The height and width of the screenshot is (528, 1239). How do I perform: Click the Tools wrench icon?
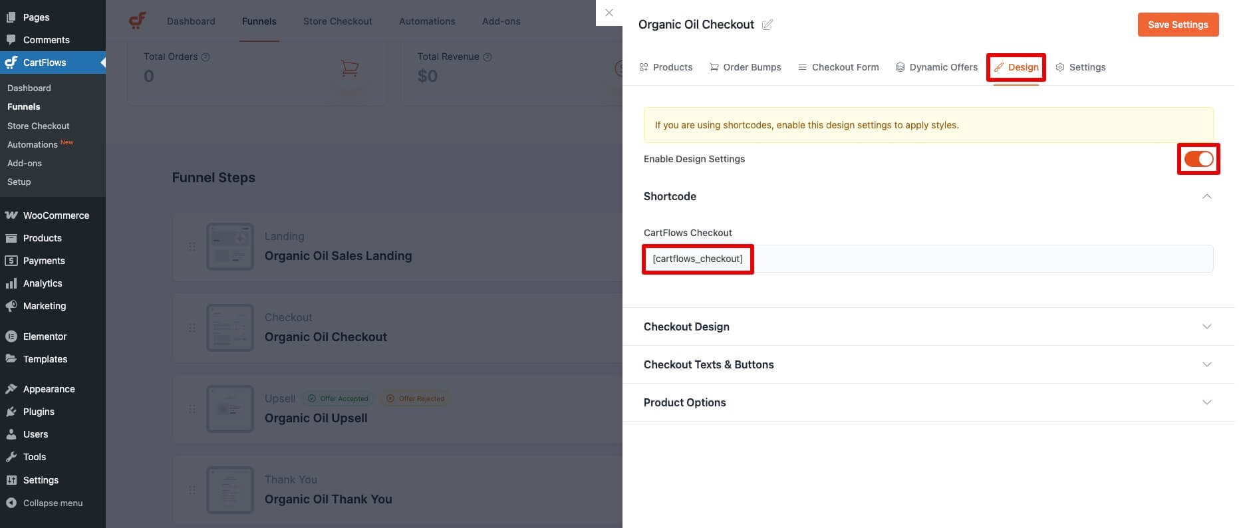[x=11, y=457]
